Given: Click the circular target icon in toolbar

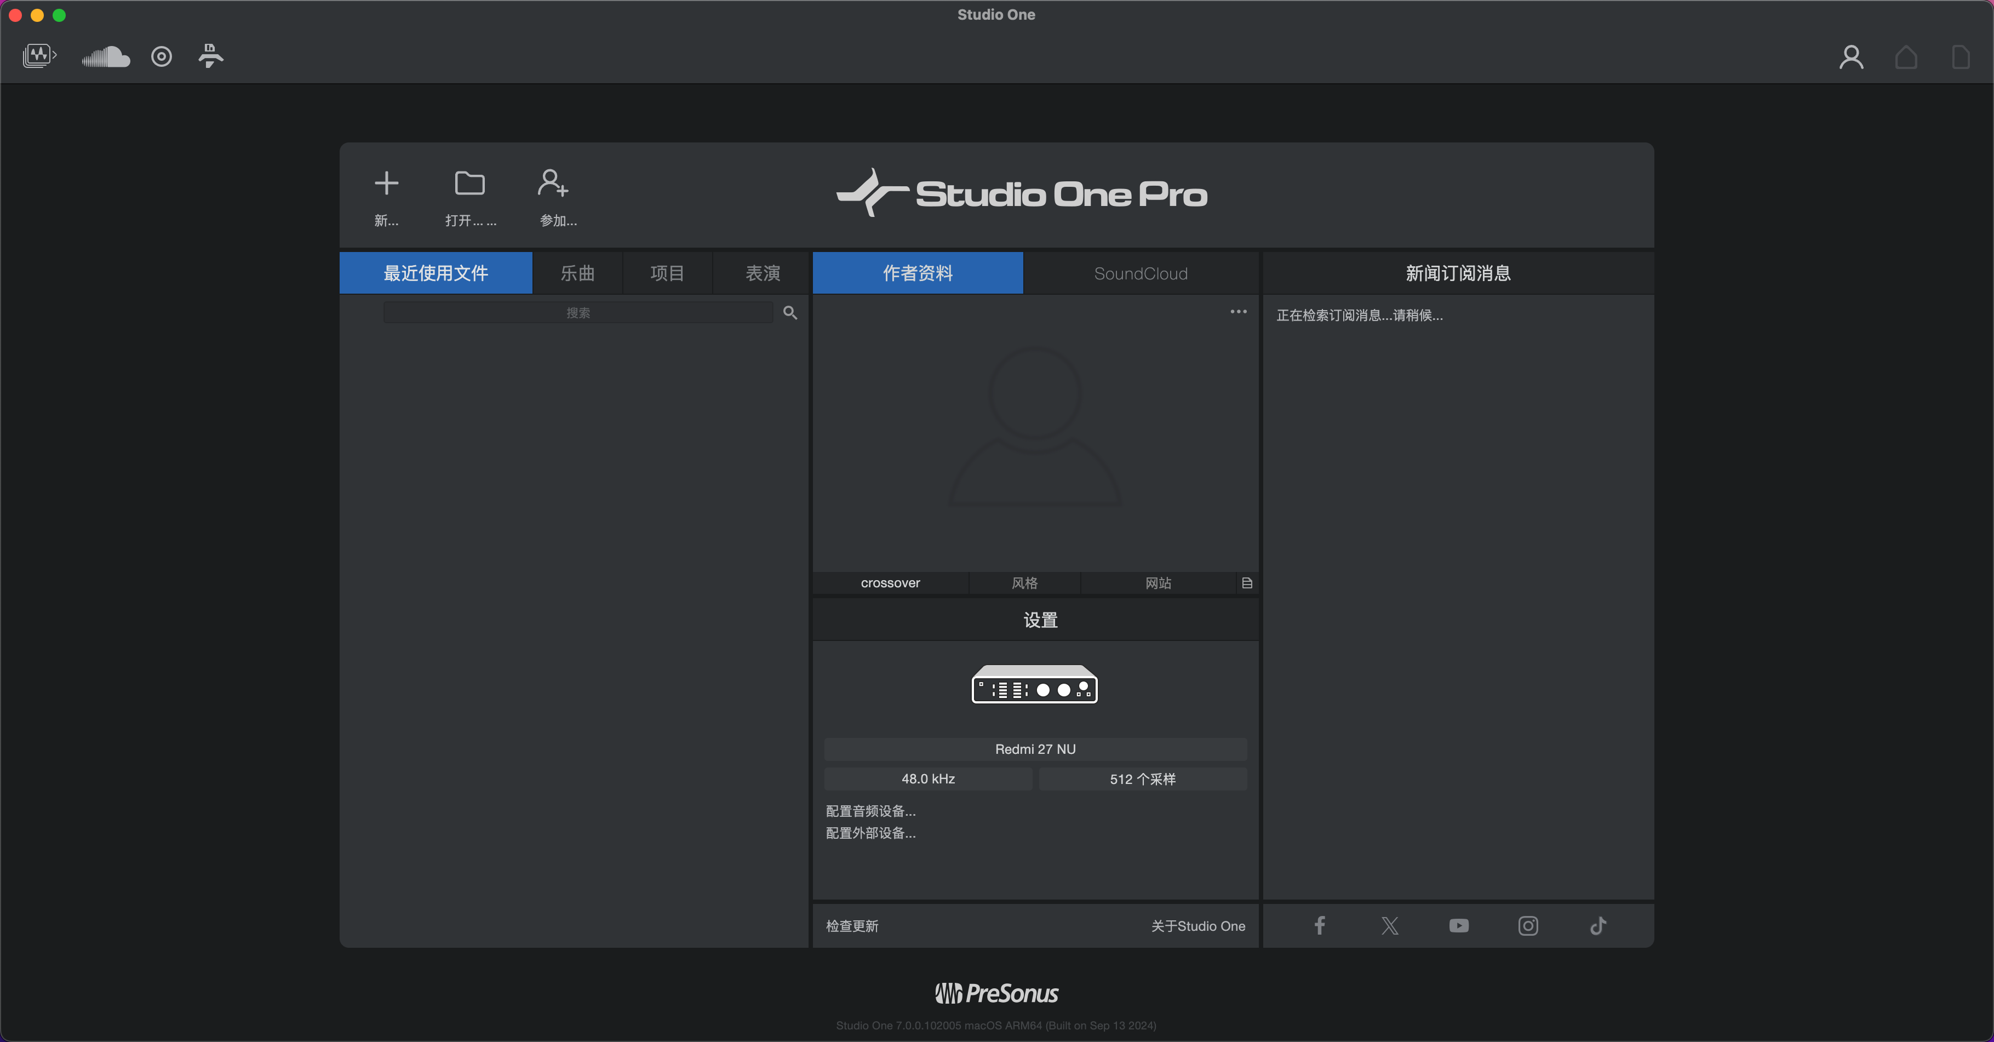Looking at the screenshot, I should [x=161, y=56].
